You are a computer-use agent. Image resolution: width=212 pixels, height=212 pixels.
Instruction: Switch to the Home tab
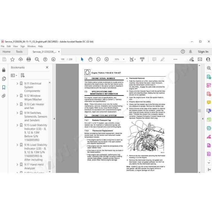click(x=6, y=52)
